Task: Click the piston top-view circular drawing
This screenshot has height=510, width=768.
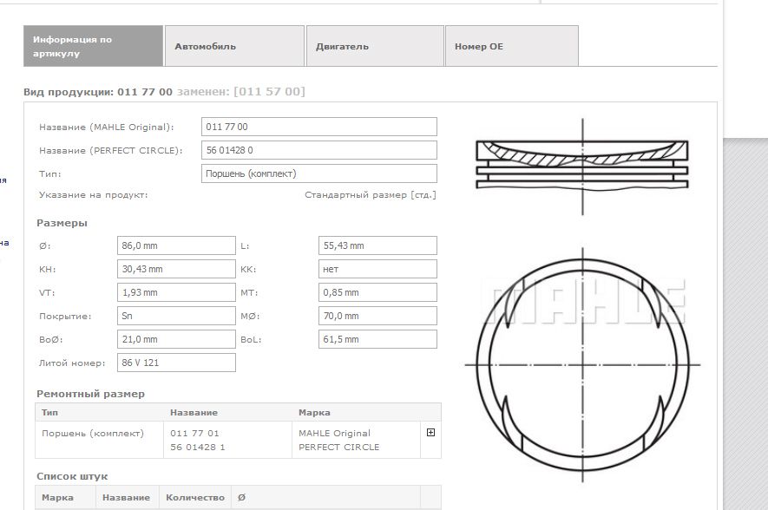Action: point(582,364)
